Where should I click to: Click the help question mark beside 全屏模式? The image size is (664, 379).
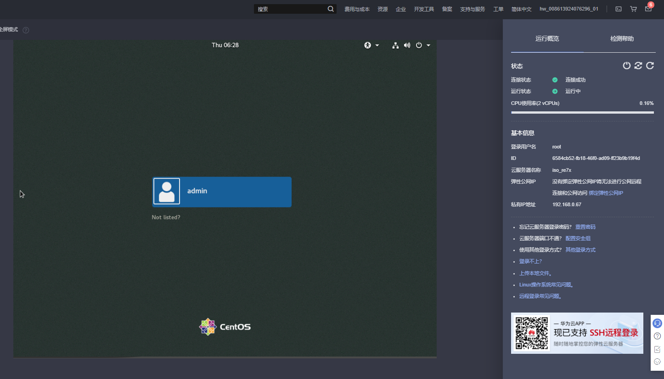click(x=26, y=30)
